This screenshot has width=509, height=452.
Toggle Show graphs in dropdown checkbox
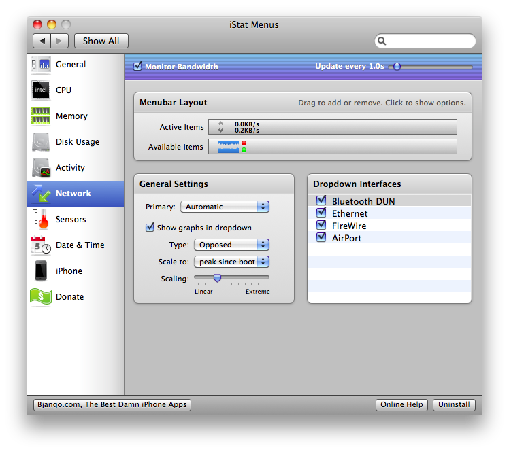point(150,227)
